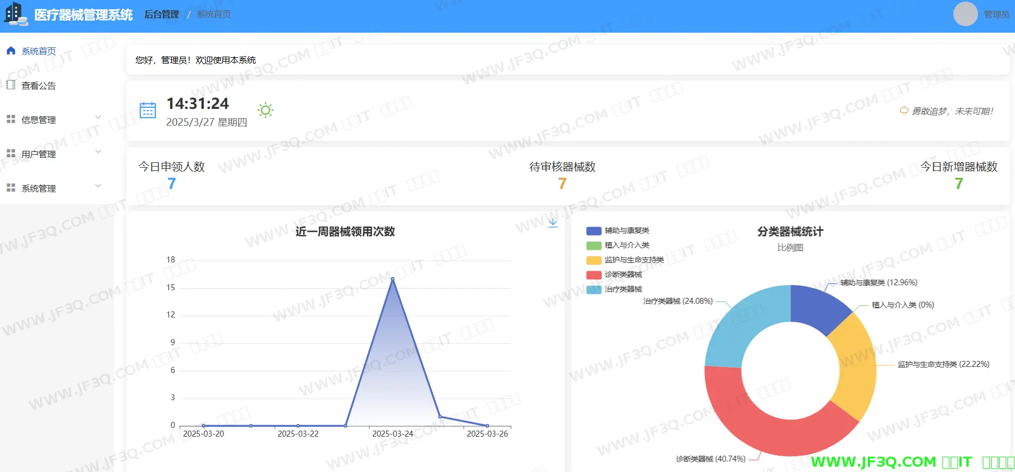Toggle 诊断类器械 legend item
The height and width of the screenshot is (472, 1015).
[614, 275]
